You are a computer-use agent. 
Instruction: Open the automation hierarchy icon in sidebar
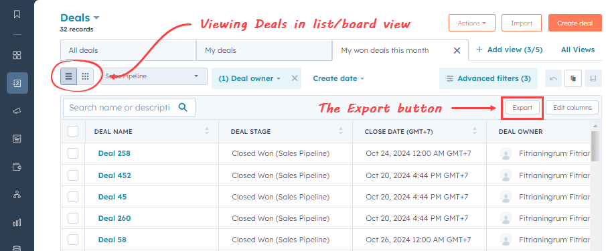(x=17, y=195)
